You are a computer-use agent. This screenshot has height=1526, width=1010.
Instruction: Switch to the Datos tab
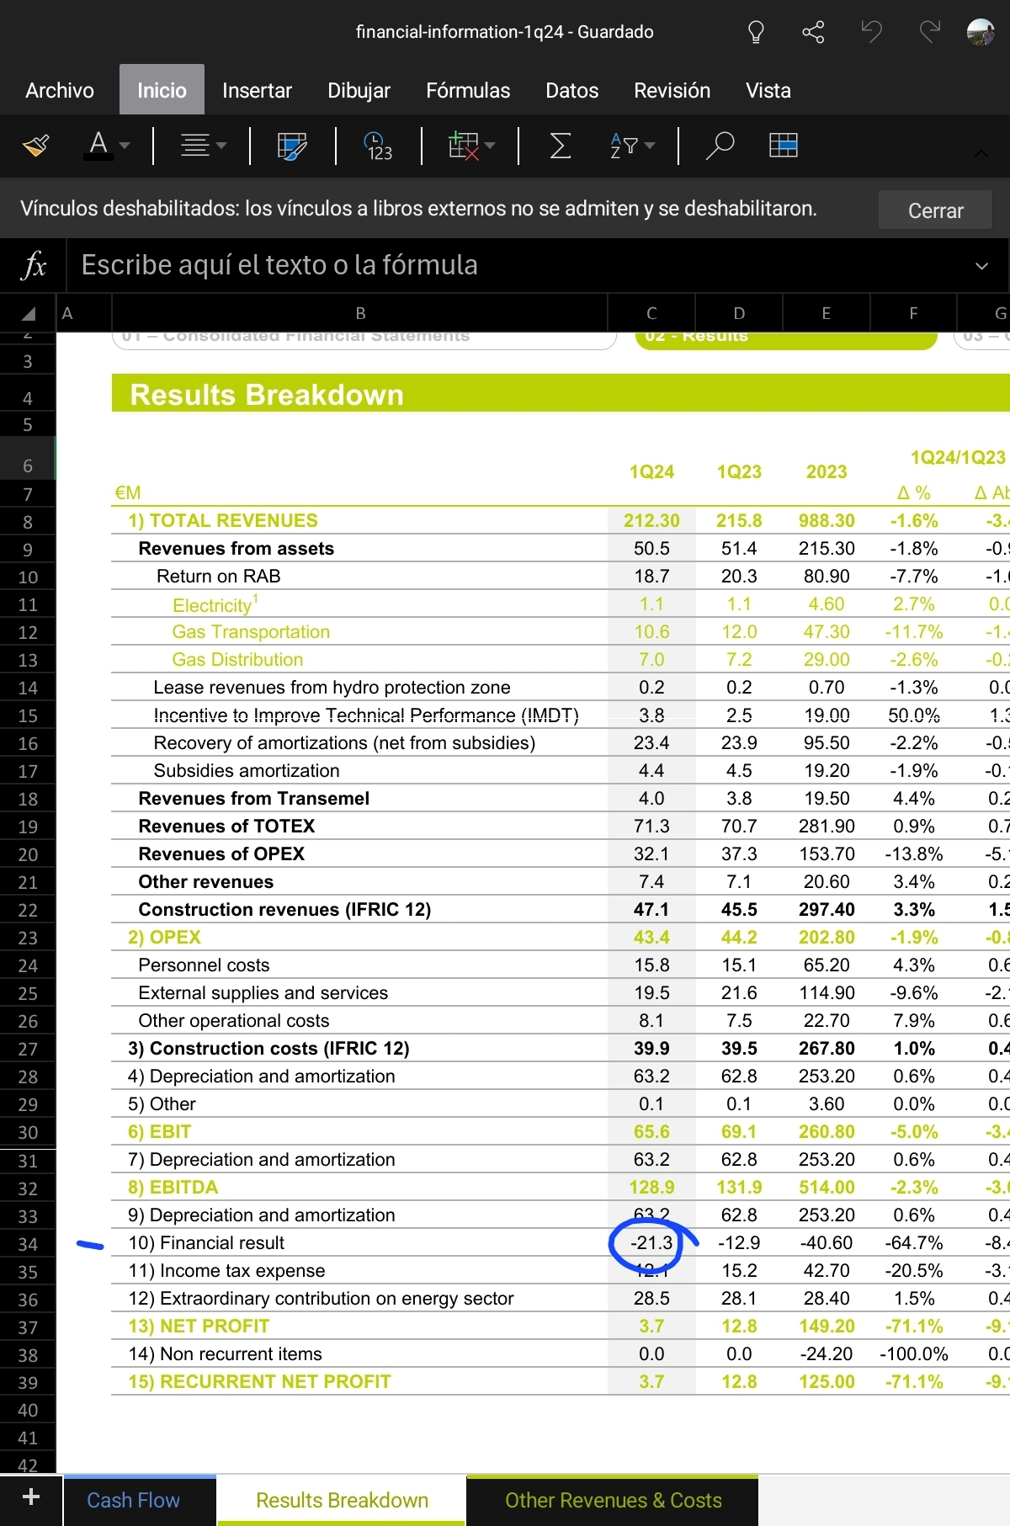coord(571,91)
